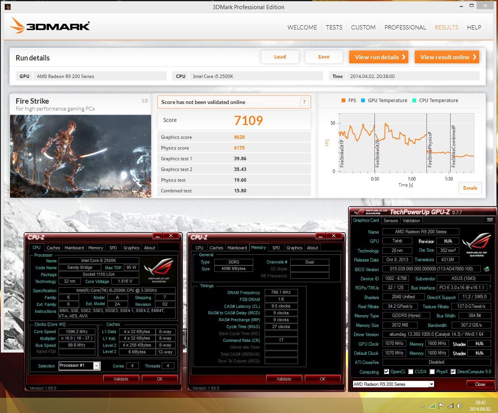This screenshot has height=413, width=498.
Task: Click View run details button
Action: coord(379,57)
